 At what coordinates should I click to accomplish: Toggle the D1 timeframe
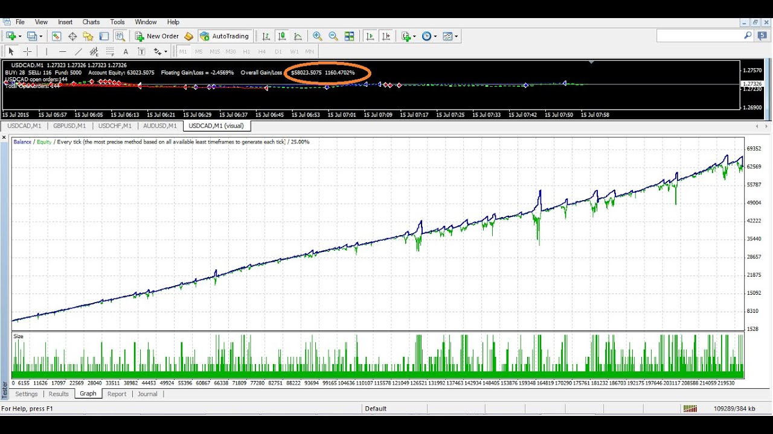tap(278, 52)
